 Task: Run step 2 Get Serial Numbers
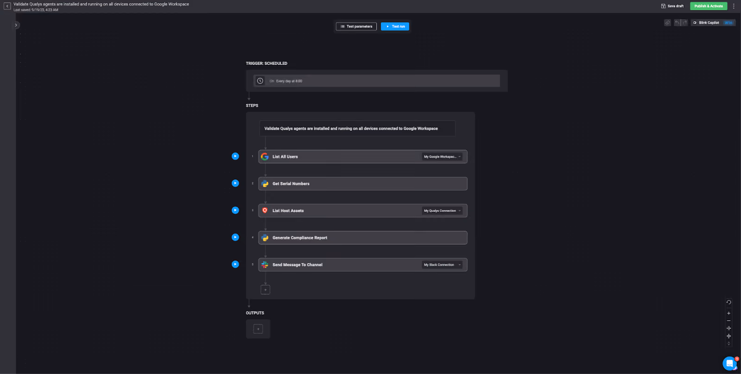(235, 183)
